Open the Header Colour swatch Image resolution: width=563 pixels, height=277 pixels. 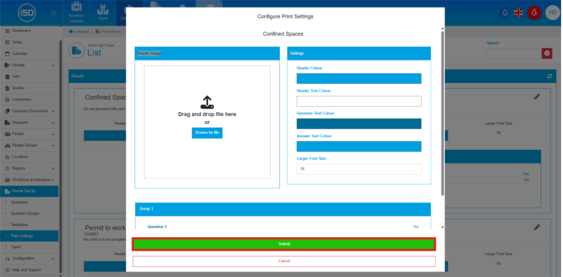click(x=358, y=79)
